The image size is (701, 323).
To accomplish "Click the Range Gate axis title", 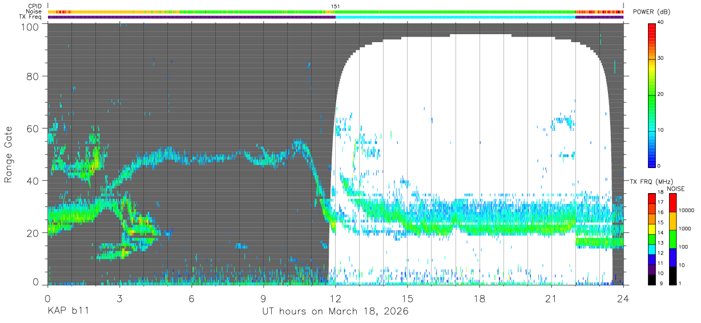I will tap(9, 155).
